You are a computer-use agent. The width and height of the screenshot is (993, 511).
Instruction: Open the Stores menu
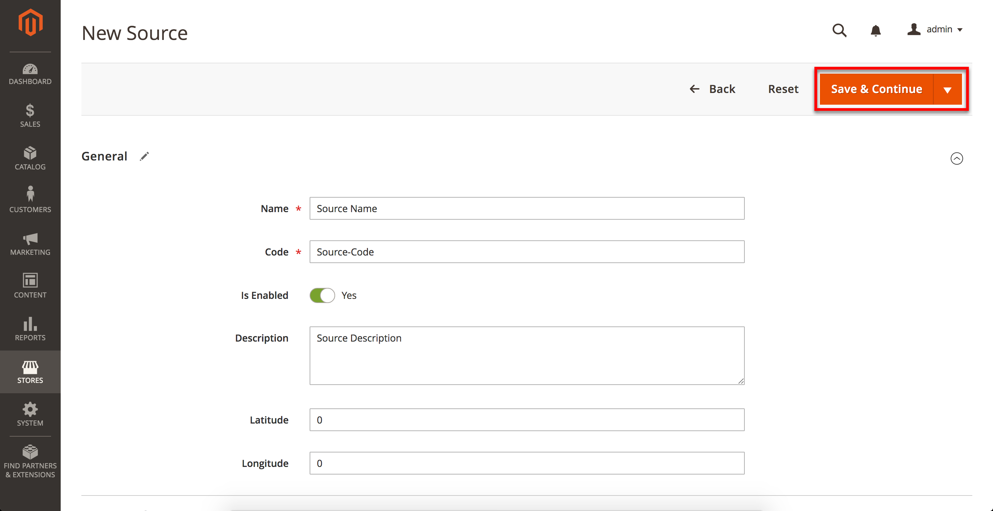coord(30,372)
